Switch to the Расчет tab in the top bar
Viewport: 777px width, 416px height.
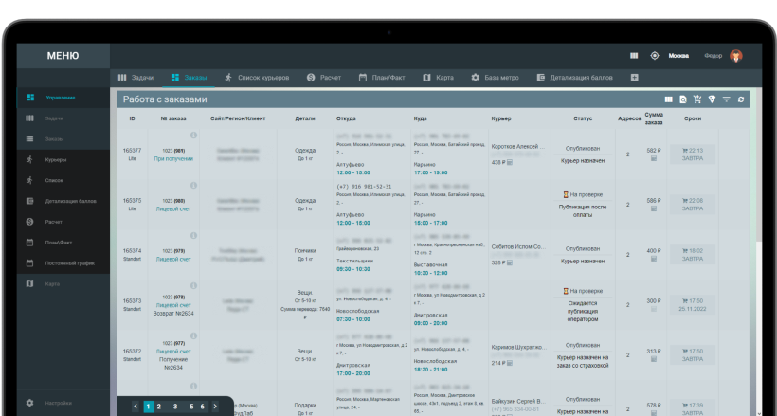pos(324,78)
